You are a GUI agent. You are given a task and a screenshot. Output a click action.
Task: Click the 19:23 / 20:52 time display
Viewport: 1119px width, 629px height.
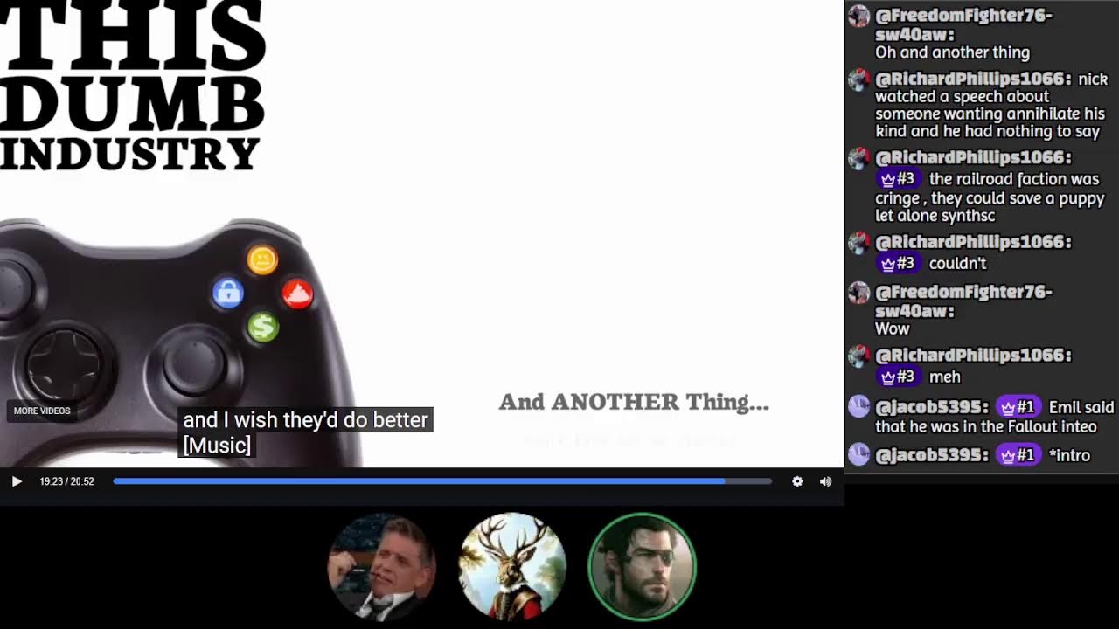[66, 481]
